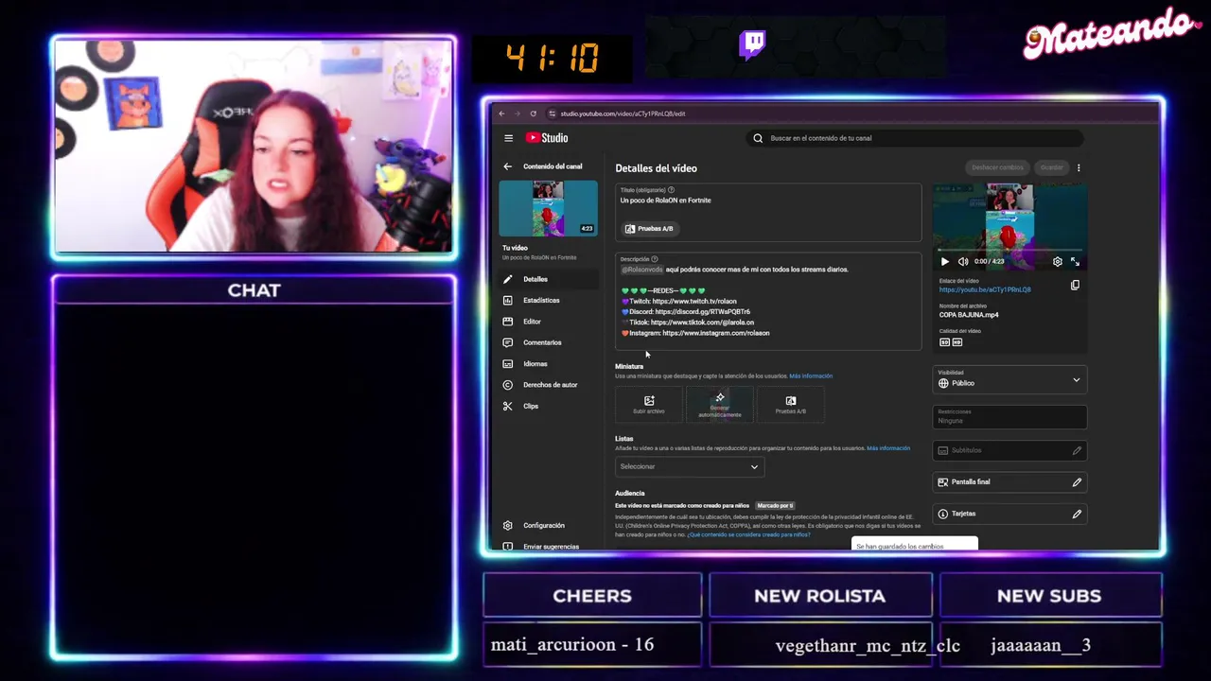
Task: Click the browser address bar URL
Action: pos(623,113)
